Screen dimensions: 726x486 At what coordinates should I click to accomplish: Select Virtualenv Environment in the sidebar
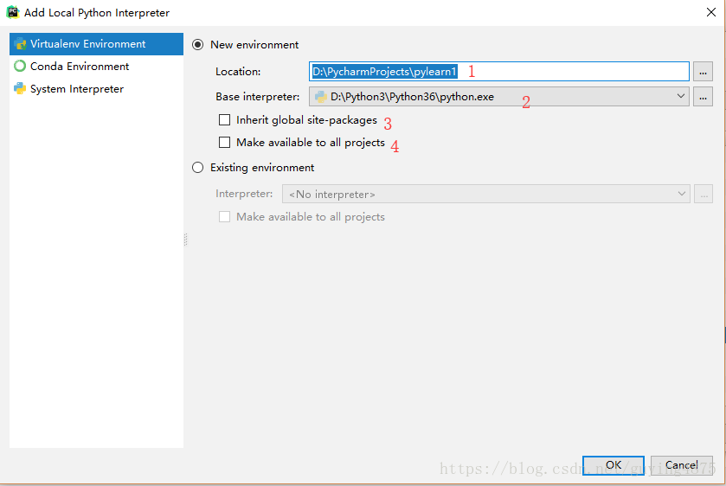click(96, 44)
